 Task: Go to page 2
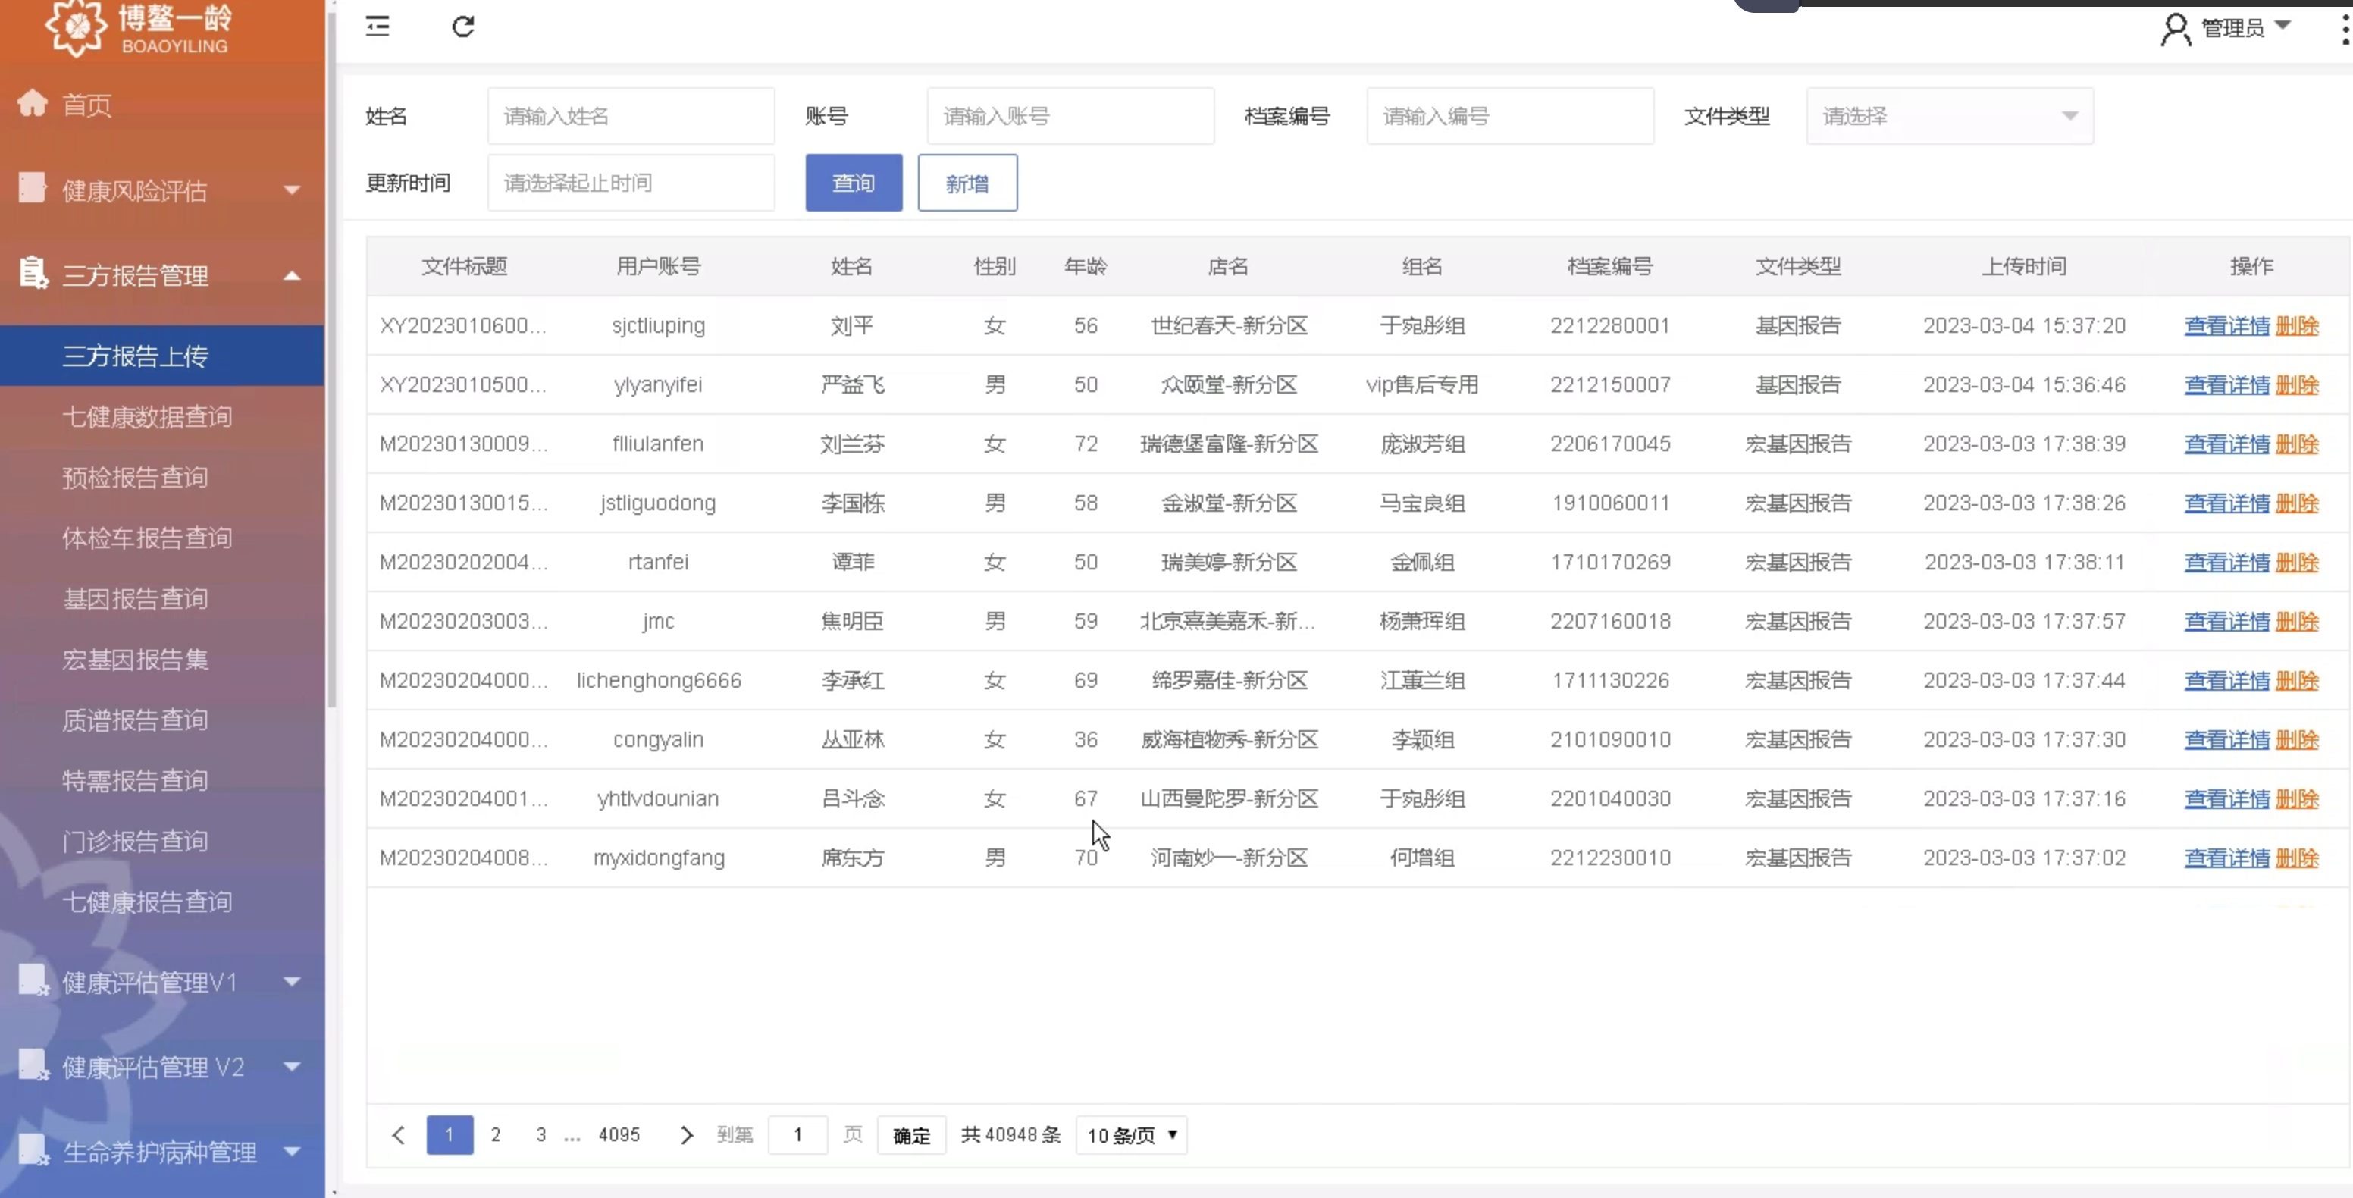point(496,1135)
